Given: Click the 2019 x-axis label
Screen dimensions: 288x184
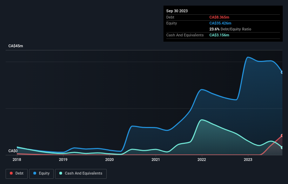Looking at the screenshot, I should (x=63, y=160).
